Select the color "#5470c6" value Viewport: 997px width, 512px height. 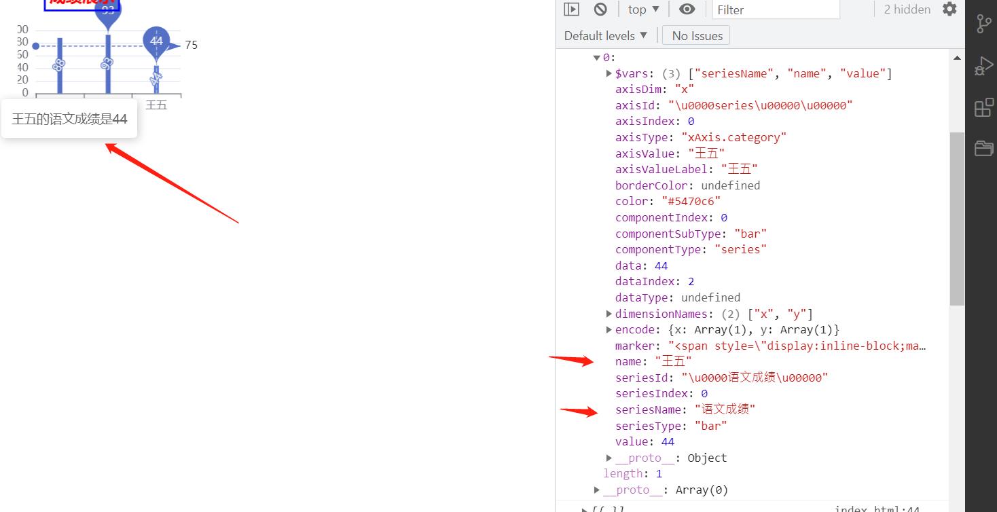tap(691, 201)
